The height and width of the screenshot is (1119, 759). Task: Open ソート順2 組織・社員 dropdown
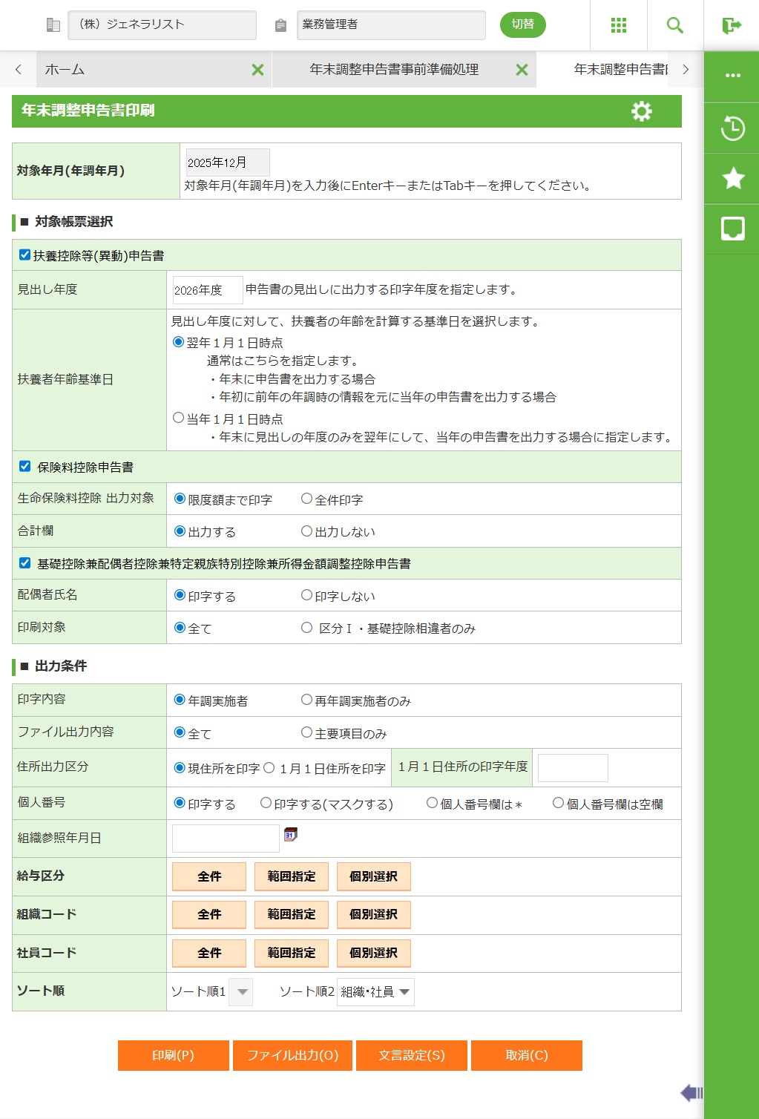[x=375, y=992]
